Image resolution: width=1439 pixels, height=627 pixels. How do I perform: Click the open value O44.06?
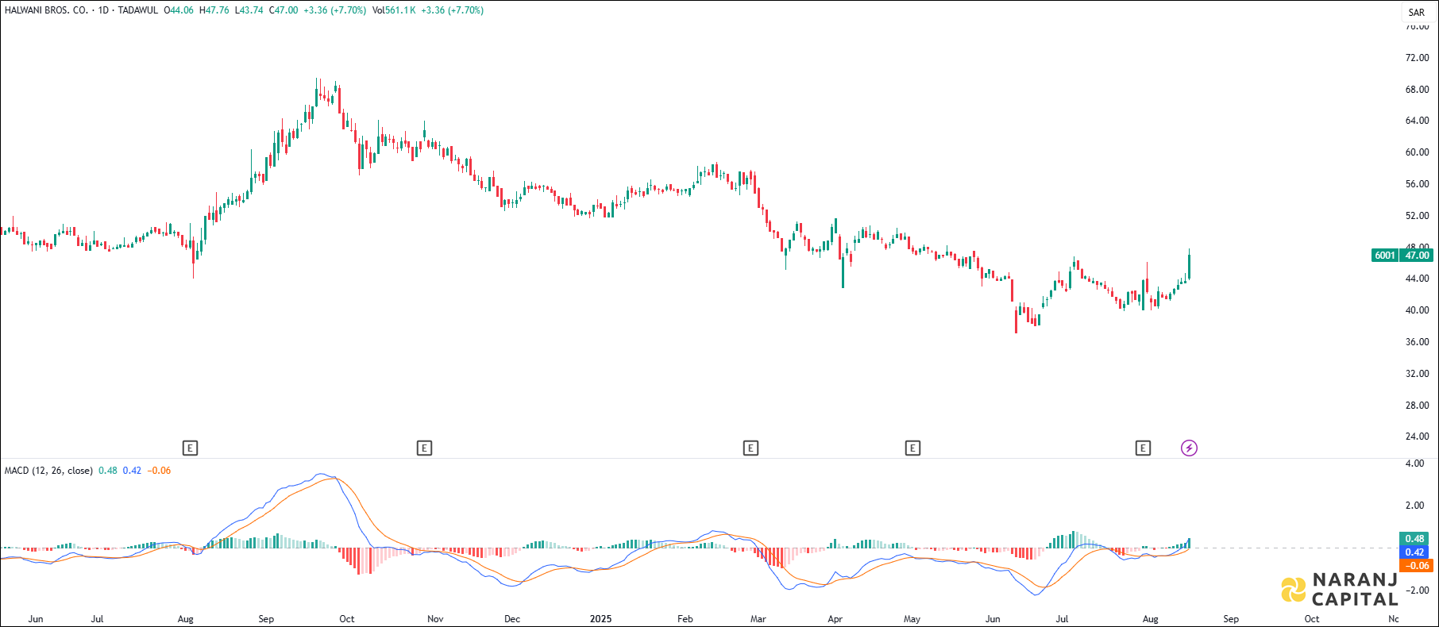179,10
